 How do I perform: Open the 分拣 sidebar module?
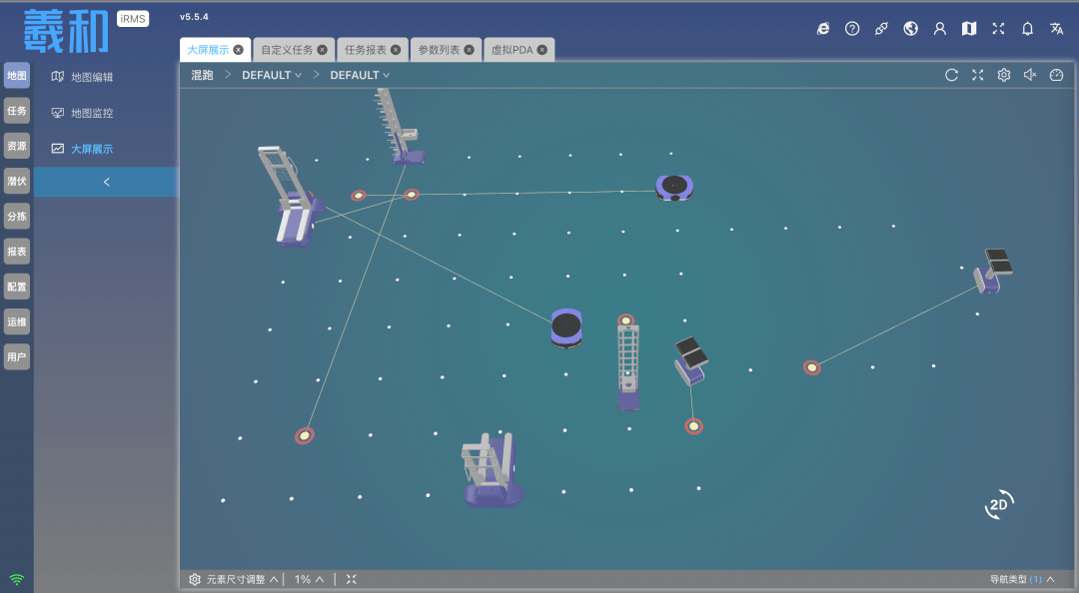[17, 216]
